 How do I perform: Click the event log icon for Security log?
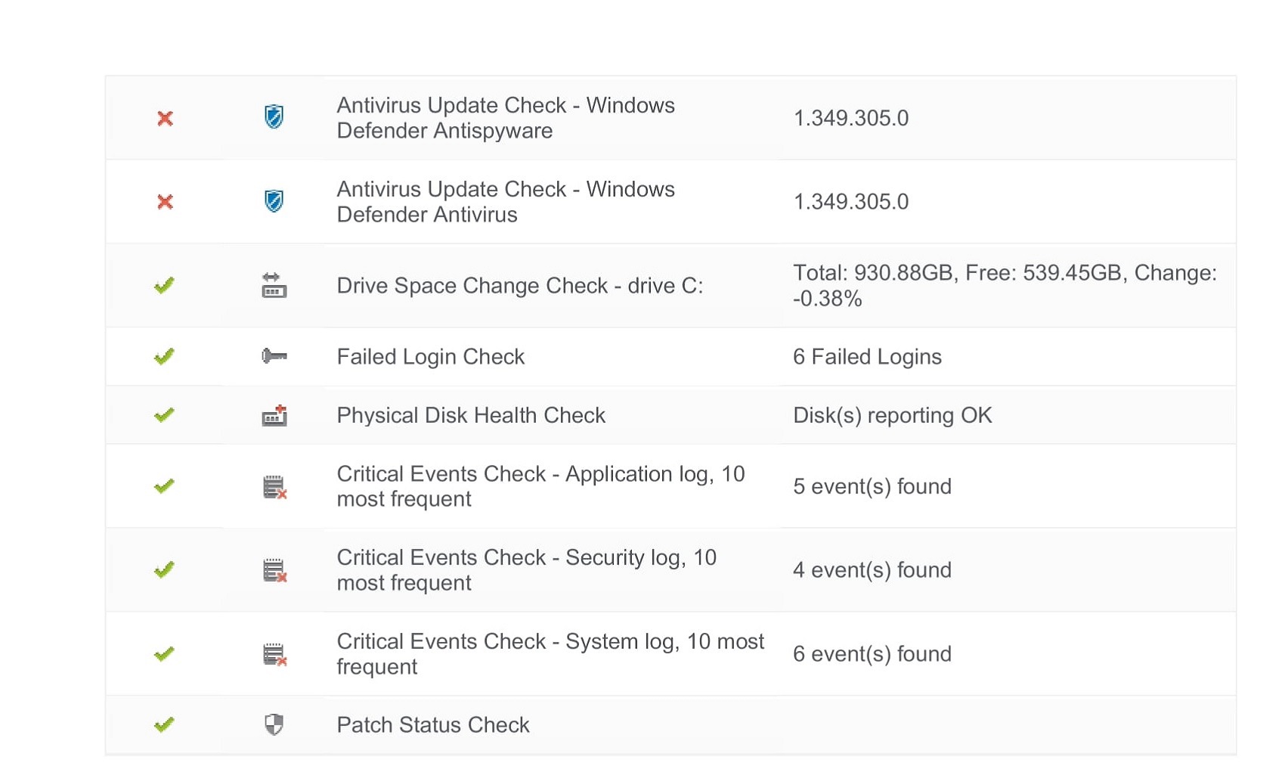tap(274, 570)
